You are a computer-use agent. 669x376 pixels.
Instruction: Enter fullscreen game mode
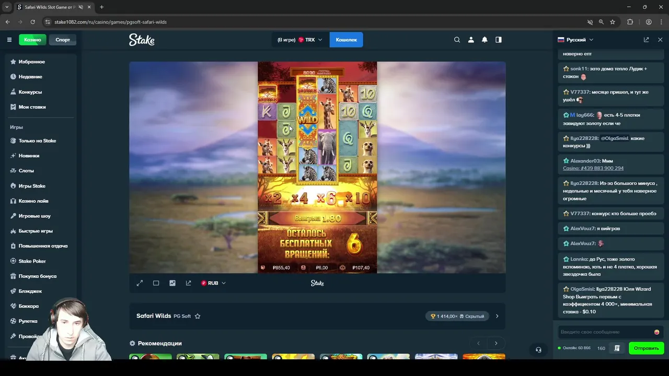click(140, 283)
